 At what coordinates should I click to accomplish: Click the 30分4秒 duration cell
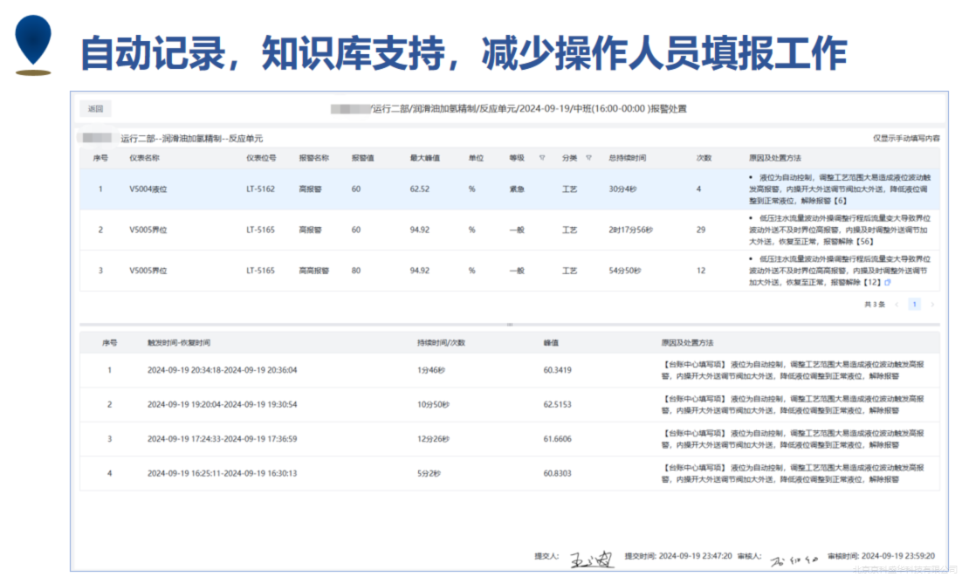point(622,189)
